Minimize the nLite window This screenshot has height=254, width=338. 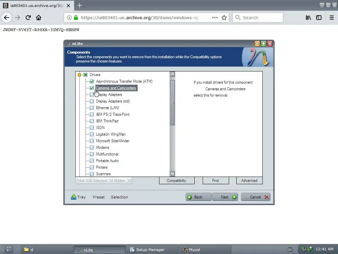(x=257, y=44)
